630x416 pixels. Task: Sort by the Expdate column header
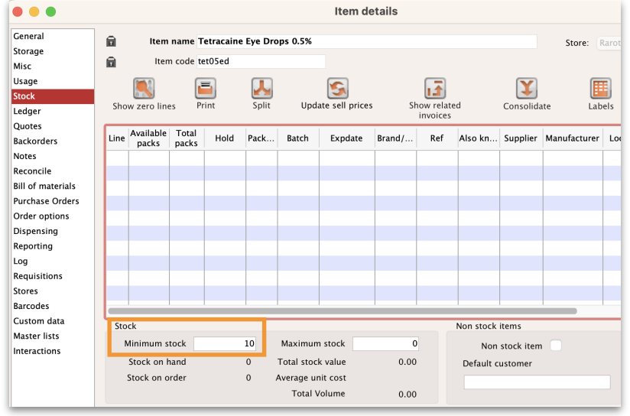click(346, 138)
